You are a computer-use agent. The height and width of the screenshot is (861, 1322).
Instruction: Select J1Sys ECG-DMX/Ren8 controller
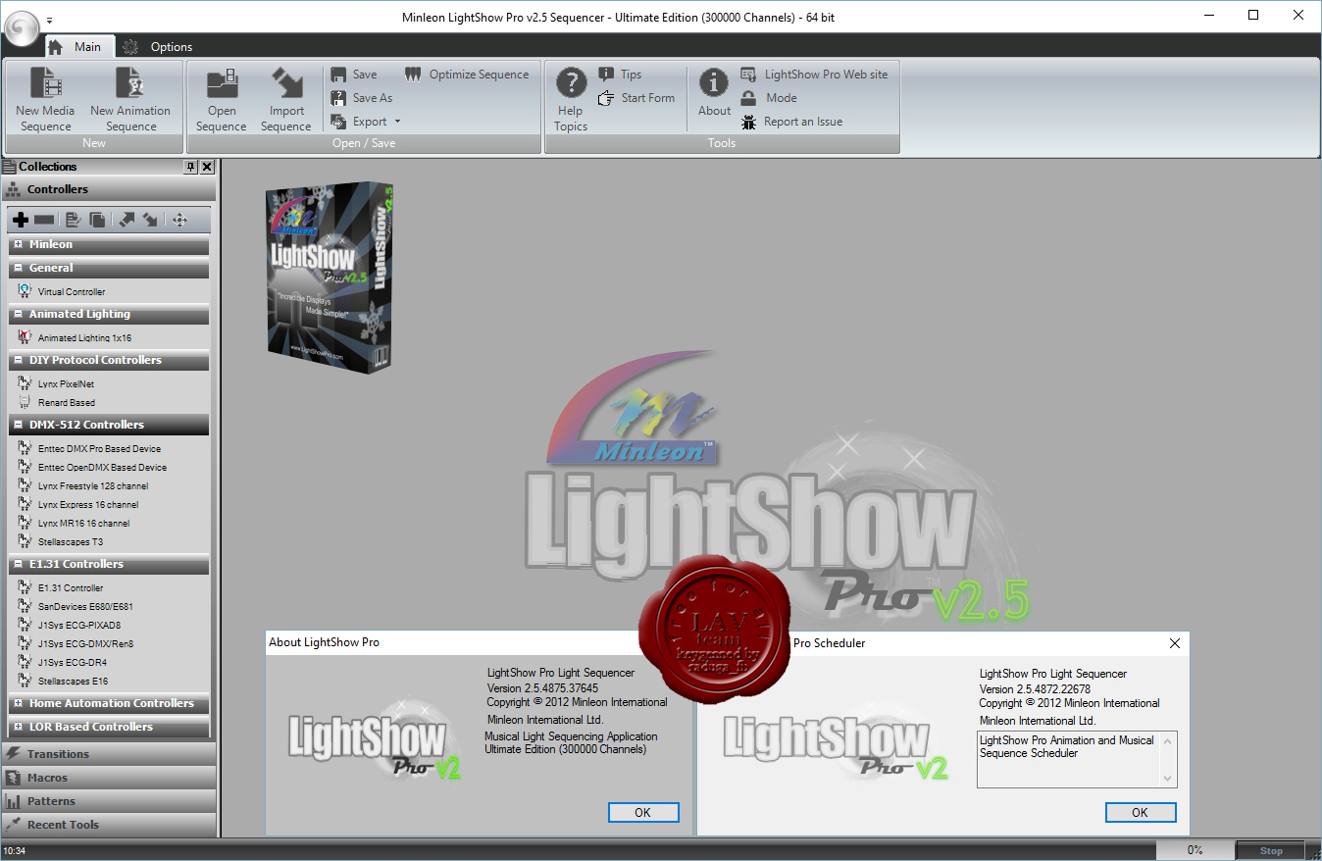coord(85,644)
